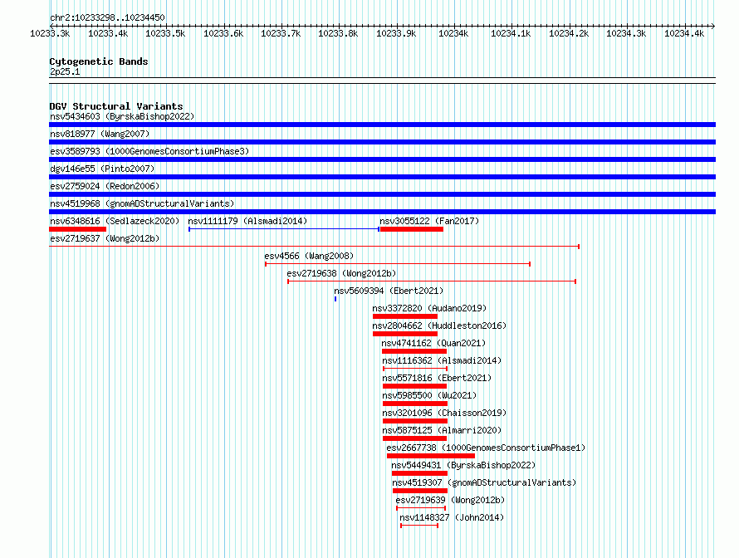Click thin blue line of nsv1111179
The height and width of the screenshot is (558, 739).
[284, 229]
